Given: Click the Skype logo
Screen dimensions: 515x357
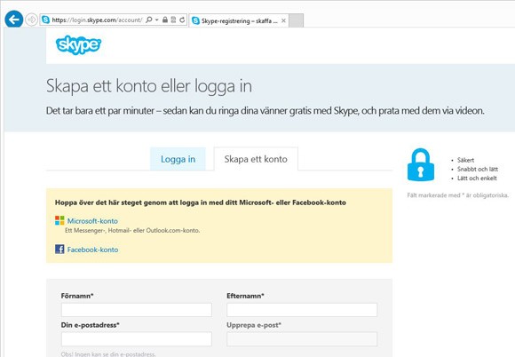Looking at the screenshot, I should point(78,45).
